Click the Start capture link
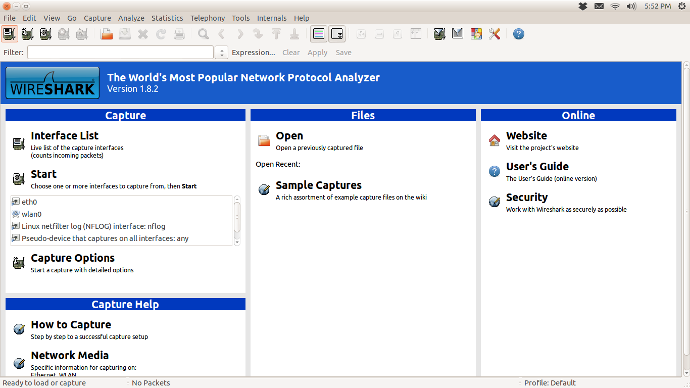Screen dimensions: 690x388 [43, 174]
